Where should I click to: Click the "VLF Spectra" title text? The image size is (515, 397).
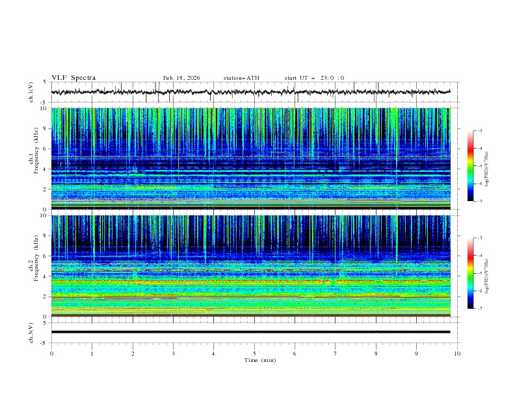(x=73, y=78)
